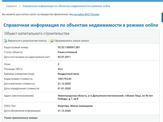Click the new request magnifier icon
The image size is (163, 122).
pyautogui.click(x=52, y=41)
